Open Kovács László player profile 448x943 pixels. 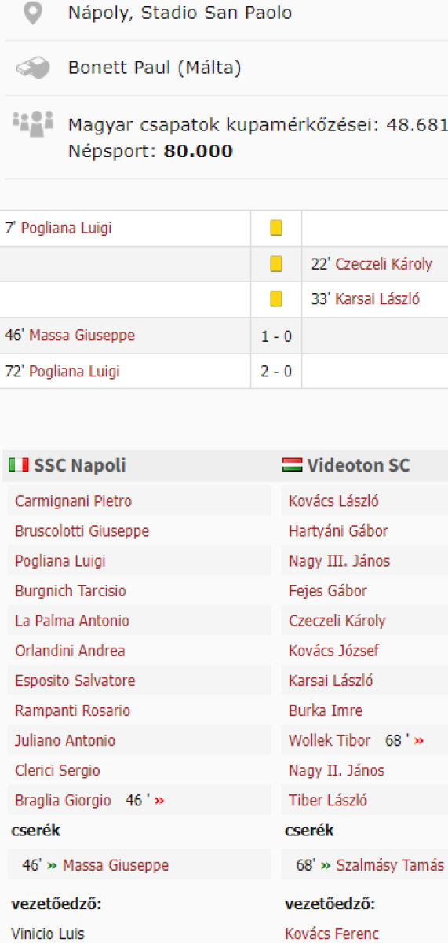[x=333, y=501]
